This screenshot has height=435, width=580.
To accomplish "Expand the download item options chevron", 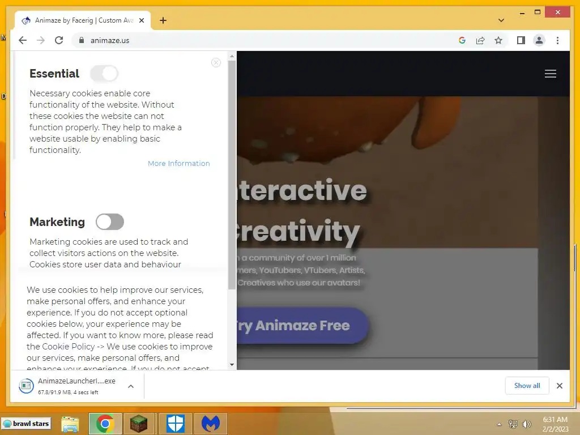I will click(131, 386).
